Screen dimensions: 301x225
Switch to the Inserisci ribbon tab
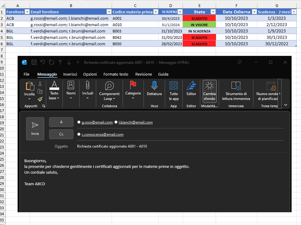(70, 74)
